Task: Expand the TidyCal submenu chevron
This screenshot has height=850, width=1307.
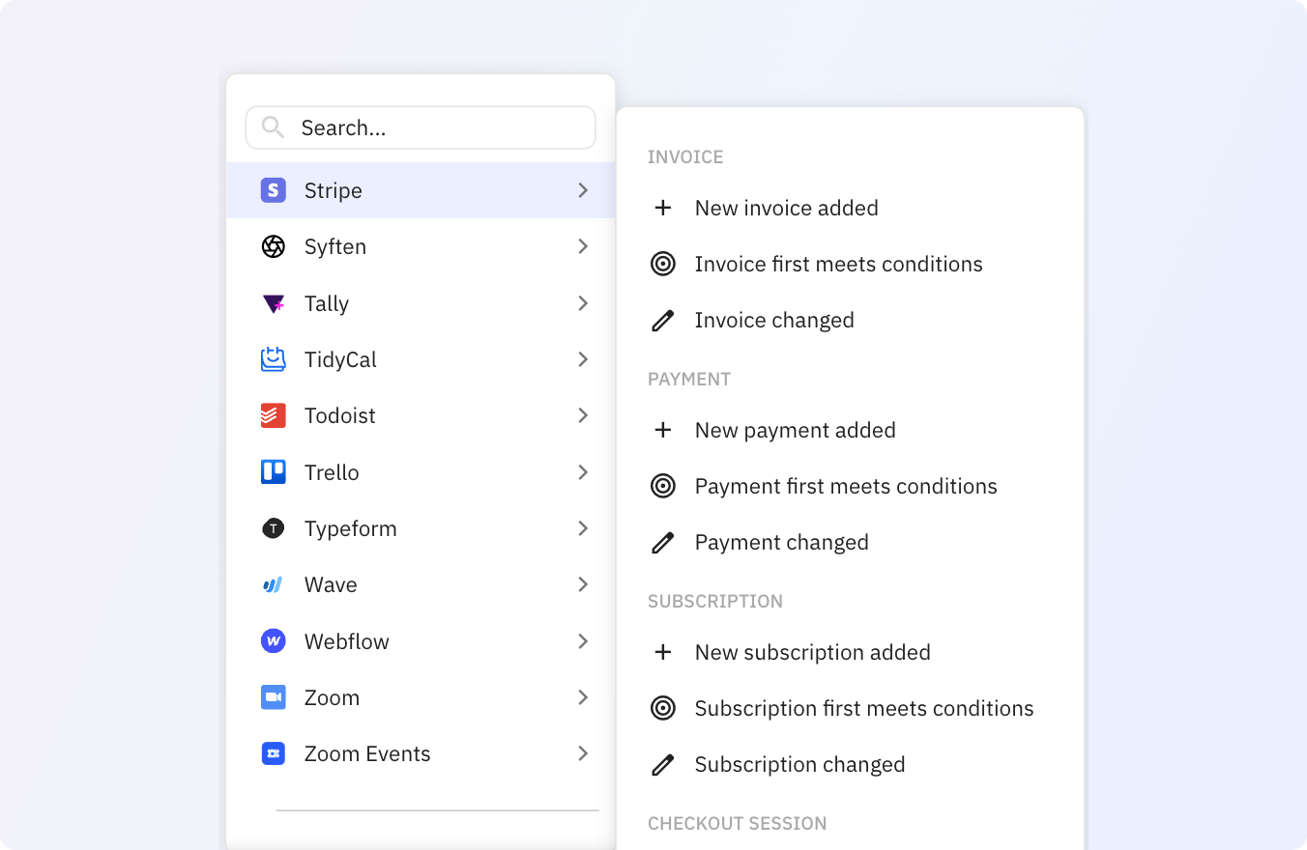Action: pyautogui.click(x=583, y=359)
